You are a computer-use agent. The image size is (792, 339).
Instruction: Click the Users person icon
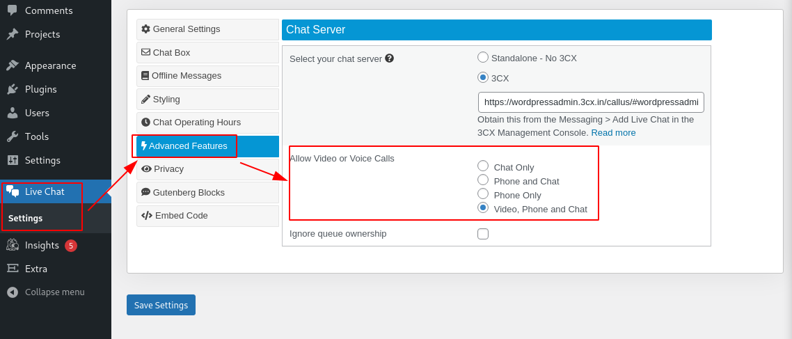[x=13, y=113]
